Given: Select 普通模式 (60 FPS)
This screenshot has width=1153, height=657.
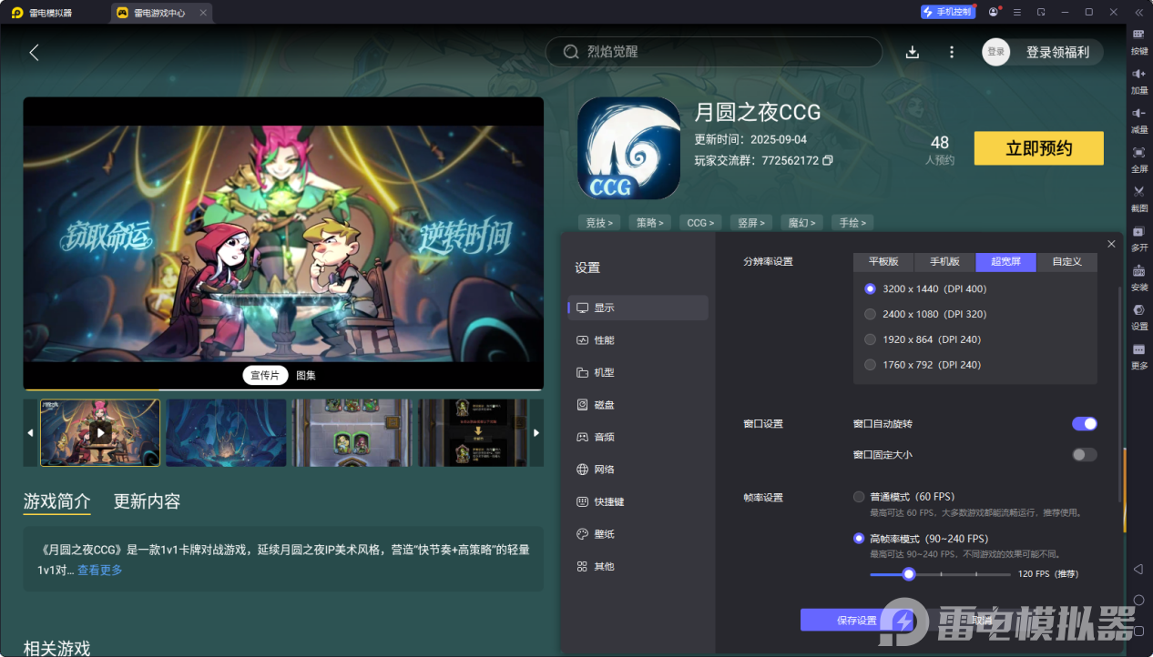Looking at the screenshot, I should point(859,497).
